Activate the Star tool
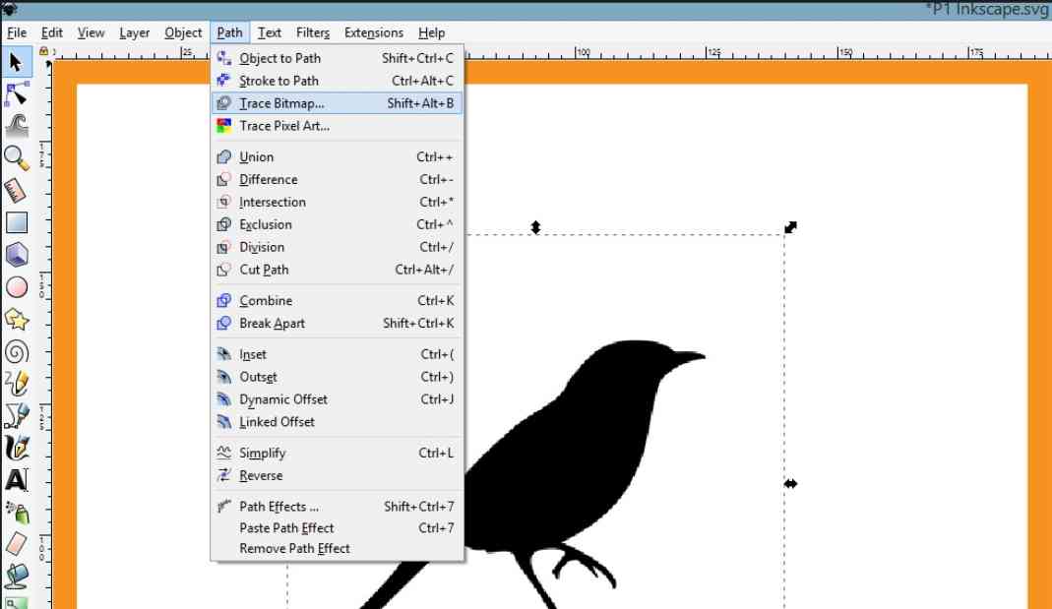 tap(15, 320)
